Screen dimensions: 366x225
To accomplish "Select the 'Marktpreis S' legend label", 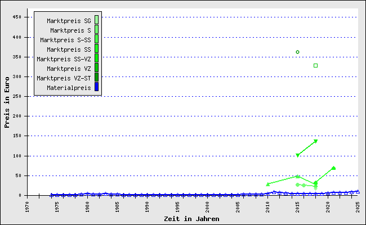I will click(x=70, y=30).
